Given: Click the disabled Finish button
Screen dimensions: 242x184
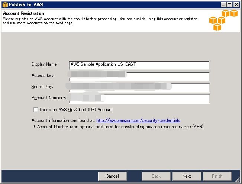Looking at the screenshot, I should [x=217, y=176].
